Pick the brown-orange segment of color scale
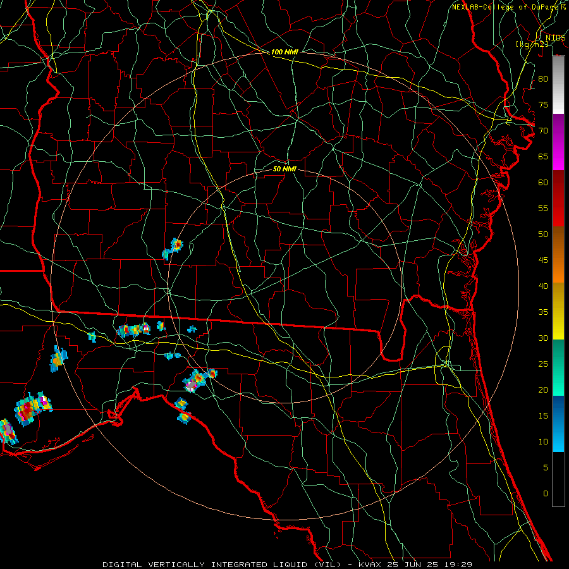This screenshot has width=569, height=569. (x=558, y=255)
